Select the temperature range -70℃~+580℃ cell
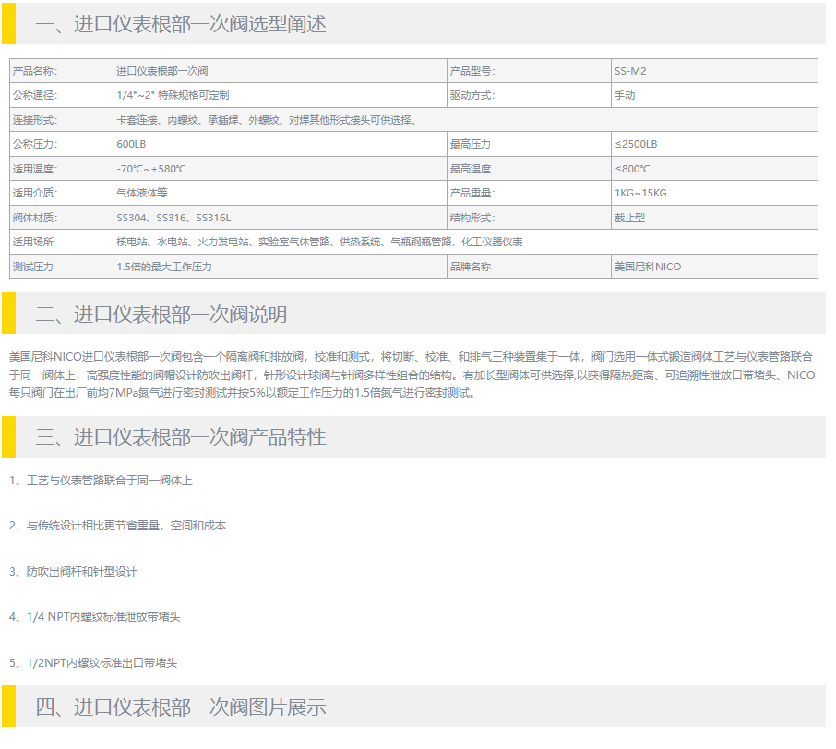This screenshot has width=836, height=749. tap(151, 169)
